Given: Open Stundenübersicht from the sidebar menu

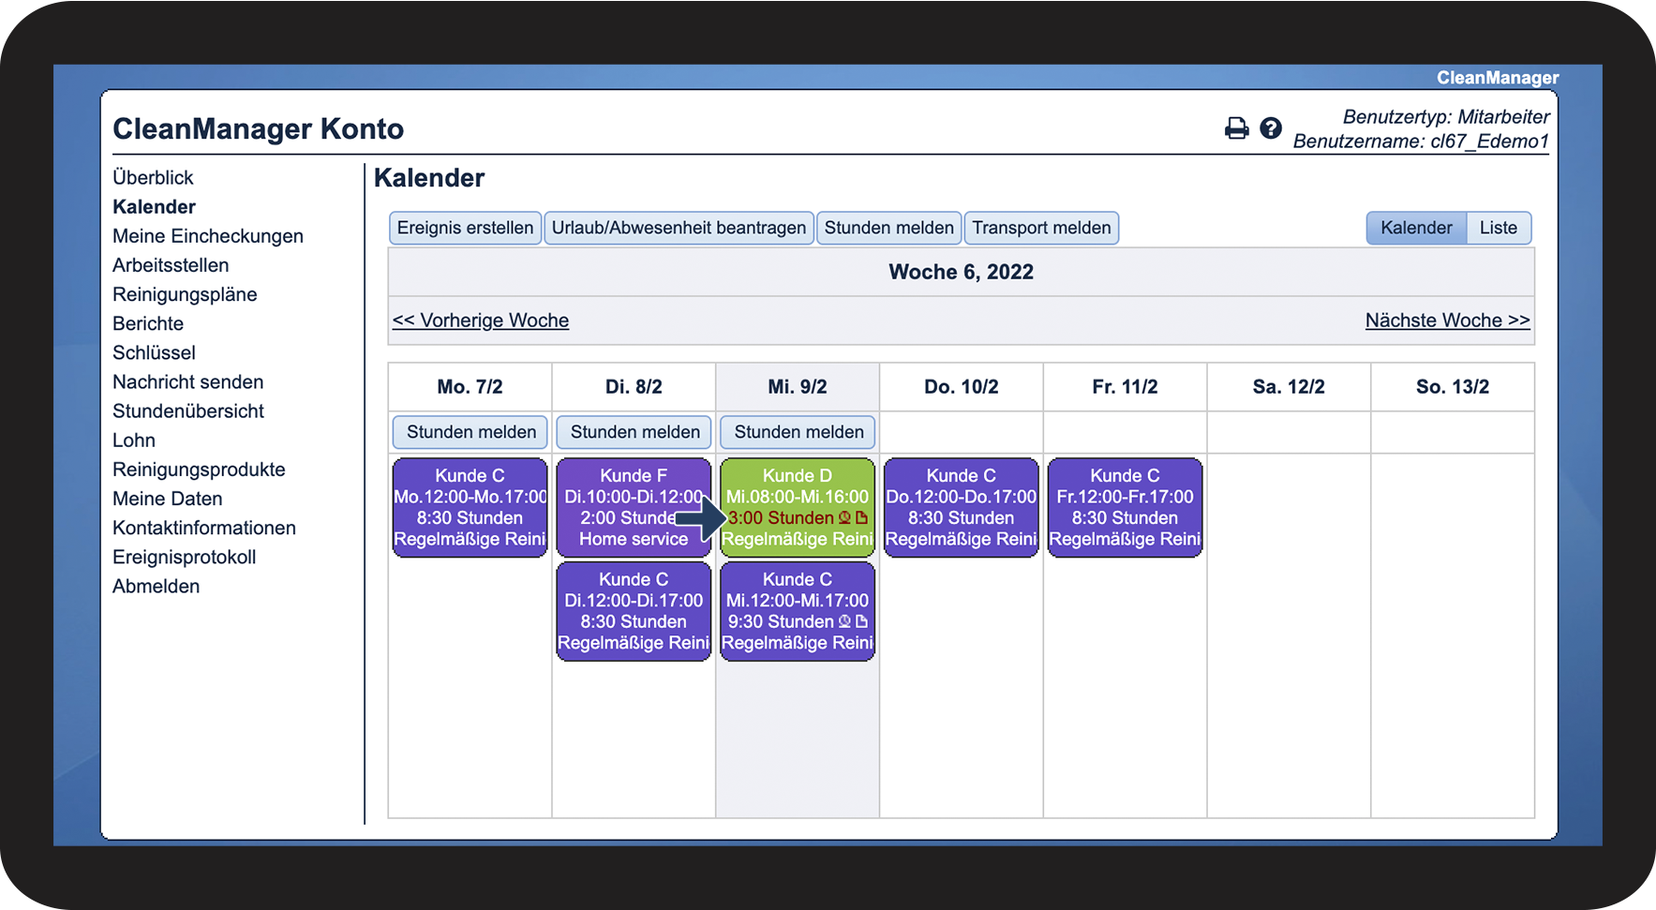Looking at the screenshot, I should coord(188,411).
